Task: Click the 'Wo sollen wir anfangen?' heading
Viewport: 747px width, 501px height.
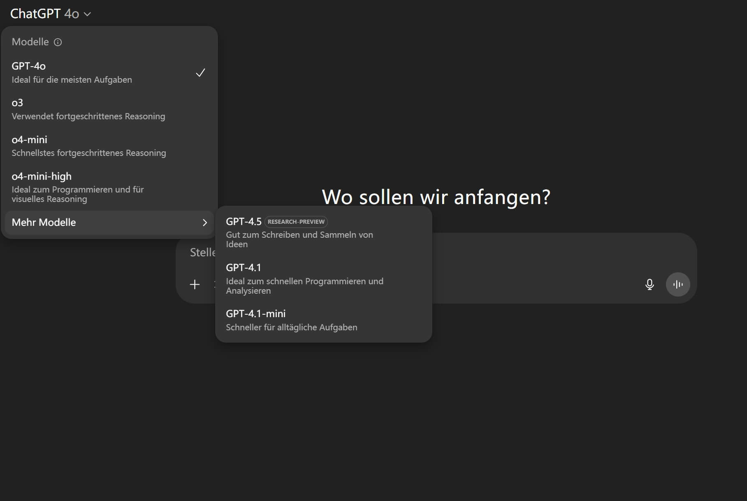Action: [x=436, y=197]
